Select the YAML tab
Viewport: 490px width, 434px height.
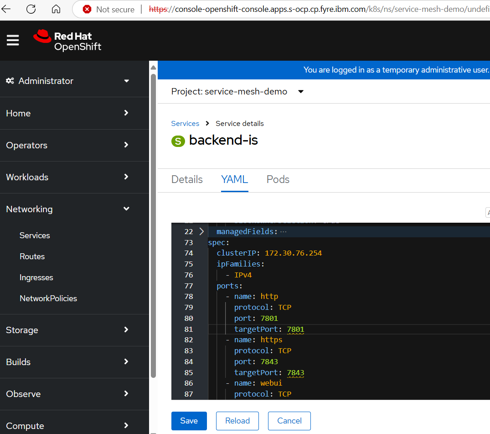[x=234, y=180]
